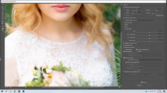The image size is (167, 93).
Task: Collapse the Пластика с учетом лица section
Action: 124,18
